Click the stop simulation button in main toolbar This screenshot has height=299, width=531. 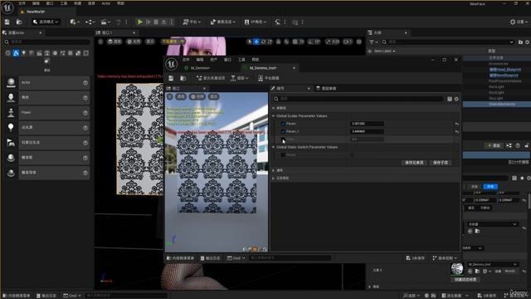pyautogui.click(x=156, y=22)
